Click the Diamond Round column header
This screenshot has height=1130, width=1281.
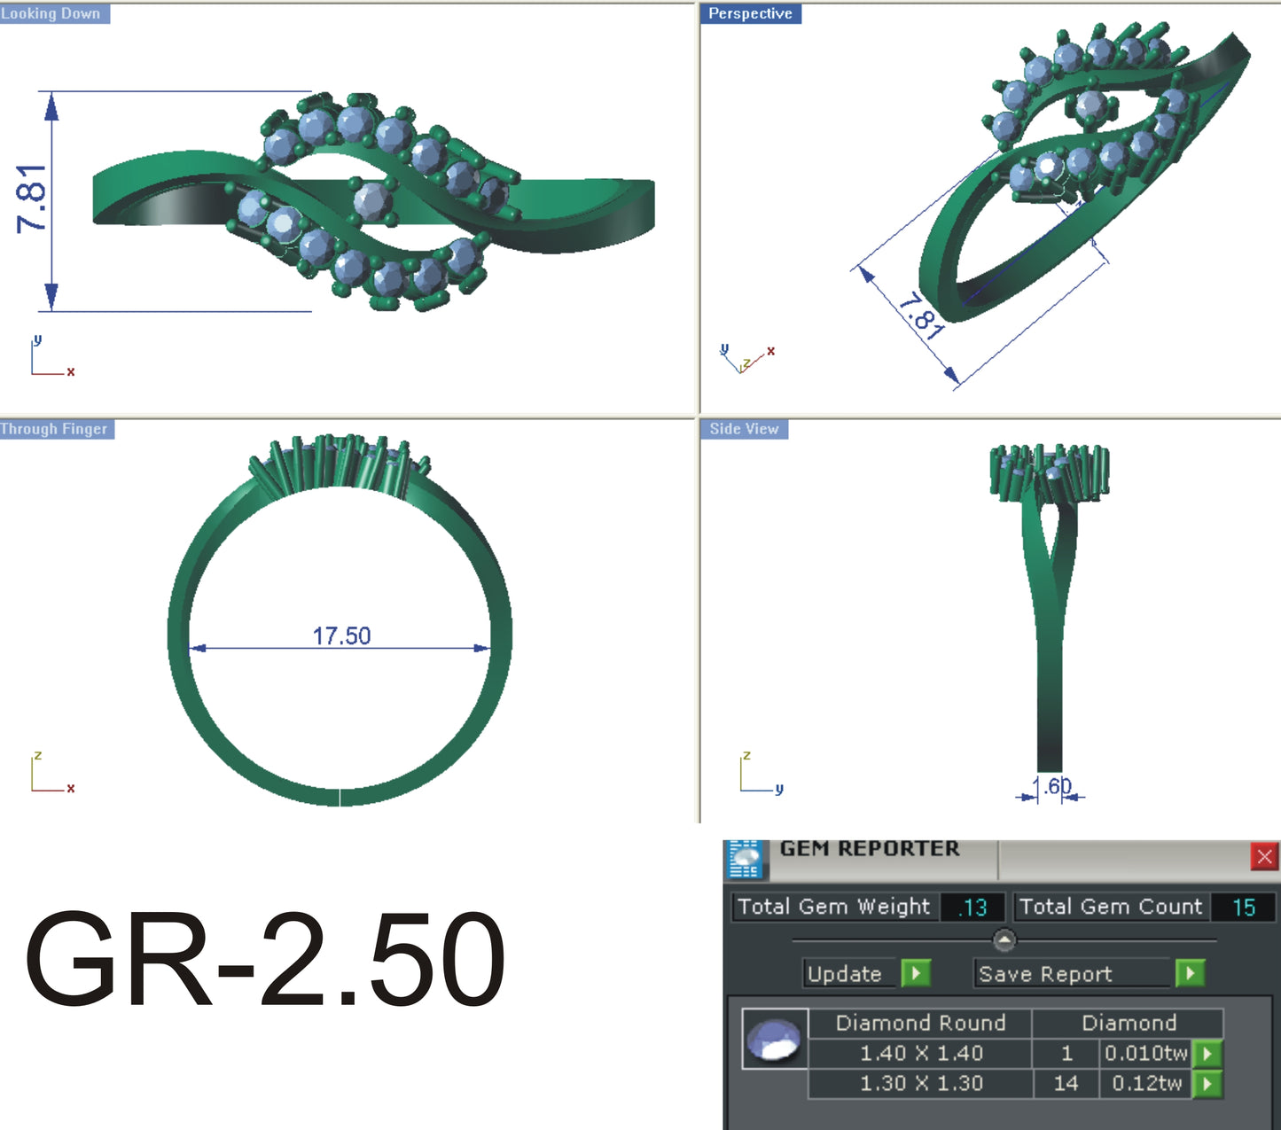click(921, 1023)
